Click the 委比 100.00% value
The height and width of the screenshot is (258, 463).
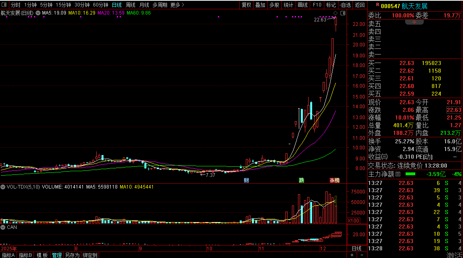(403, 16)
